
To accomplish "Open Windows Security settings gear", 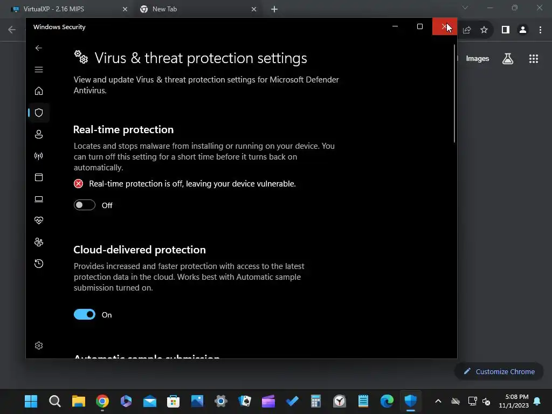I will point(39,346).
